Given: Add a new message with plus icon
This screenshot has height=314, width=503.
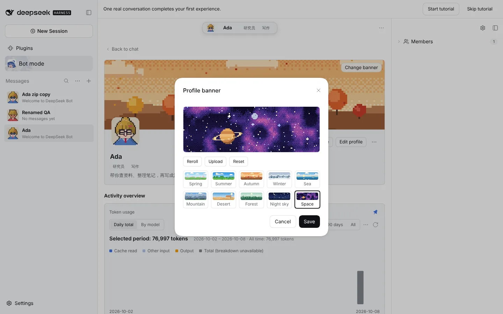Looking at the screenshot, I should pyautogui.click(x=89, y=81).
